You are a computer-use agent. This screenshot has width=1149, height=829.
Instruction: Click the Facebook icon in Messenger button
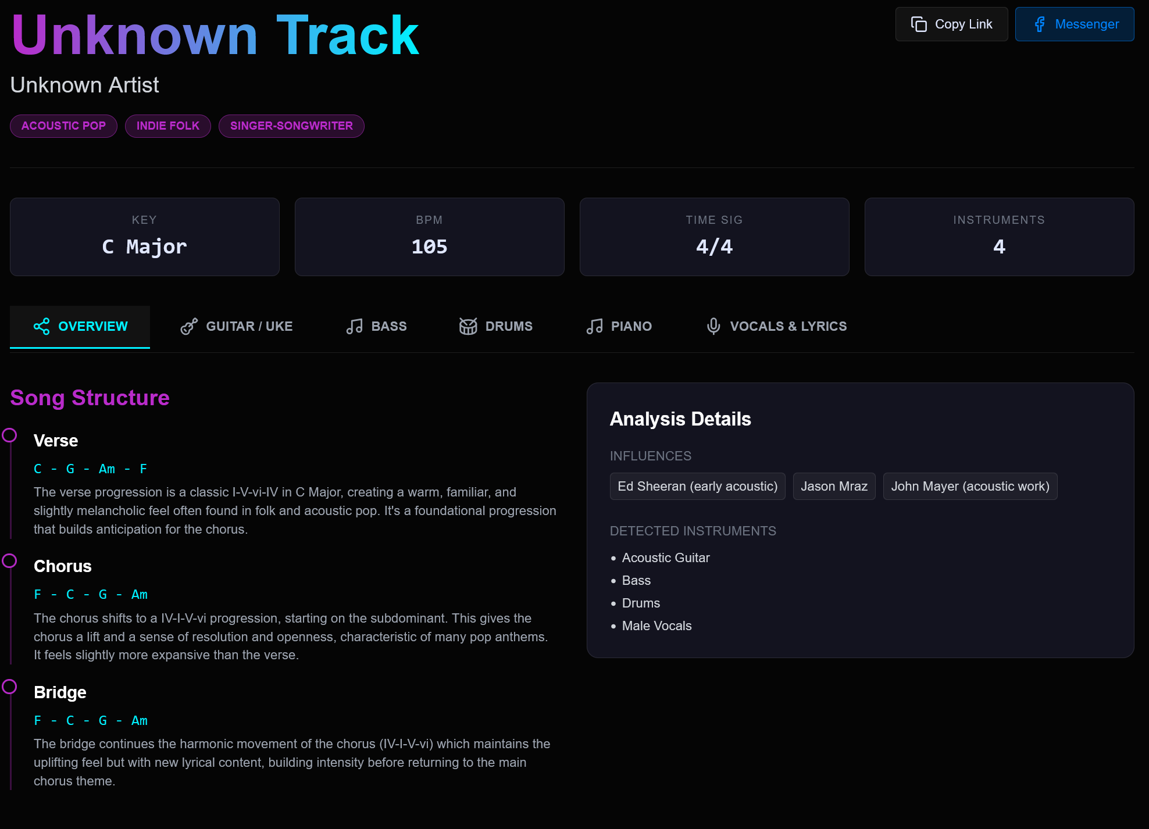click(x=1040, y=24)
